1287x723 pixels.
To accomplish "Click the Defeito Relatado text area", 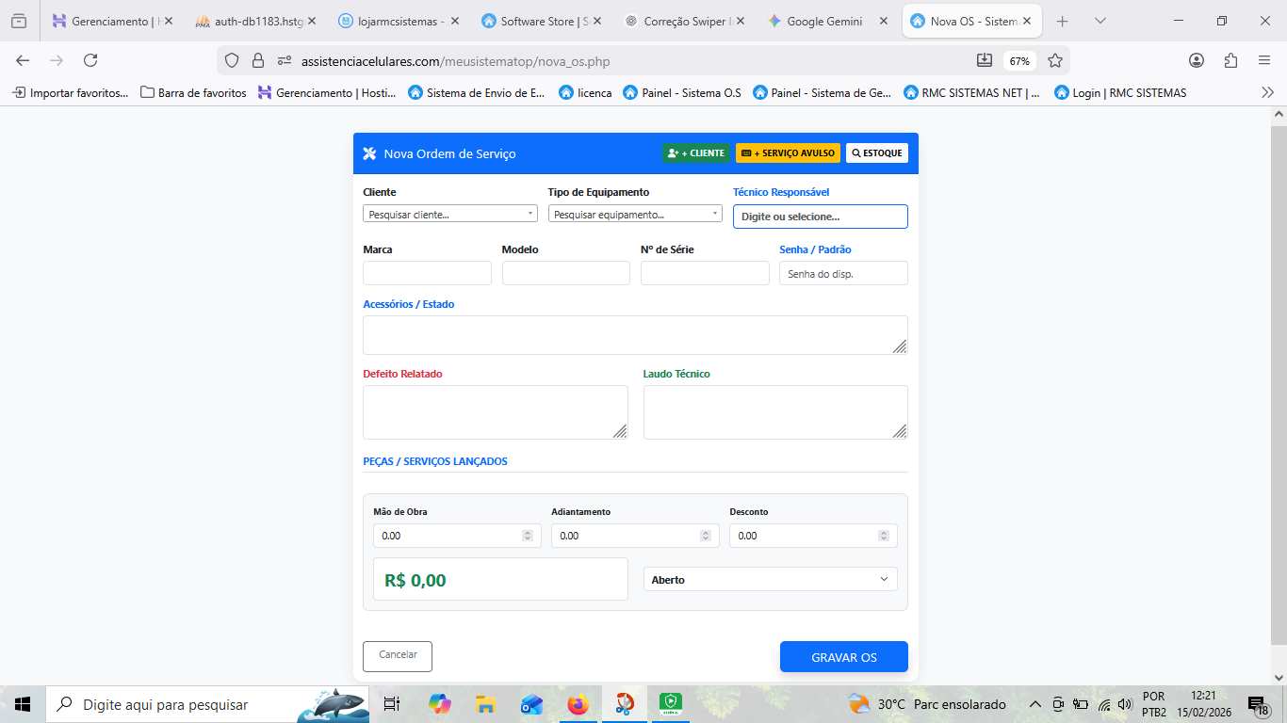I will click(x=495, y=411).
